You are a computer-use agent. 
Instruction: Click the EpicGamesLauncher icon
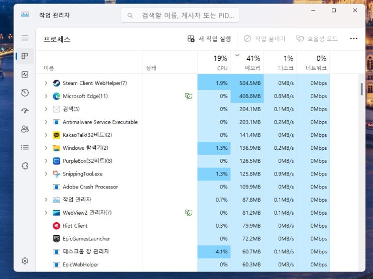56,238
